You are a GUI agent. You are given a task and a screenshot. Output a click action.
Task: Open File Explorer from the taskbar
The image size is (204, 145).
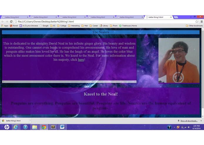click(35, 127)
